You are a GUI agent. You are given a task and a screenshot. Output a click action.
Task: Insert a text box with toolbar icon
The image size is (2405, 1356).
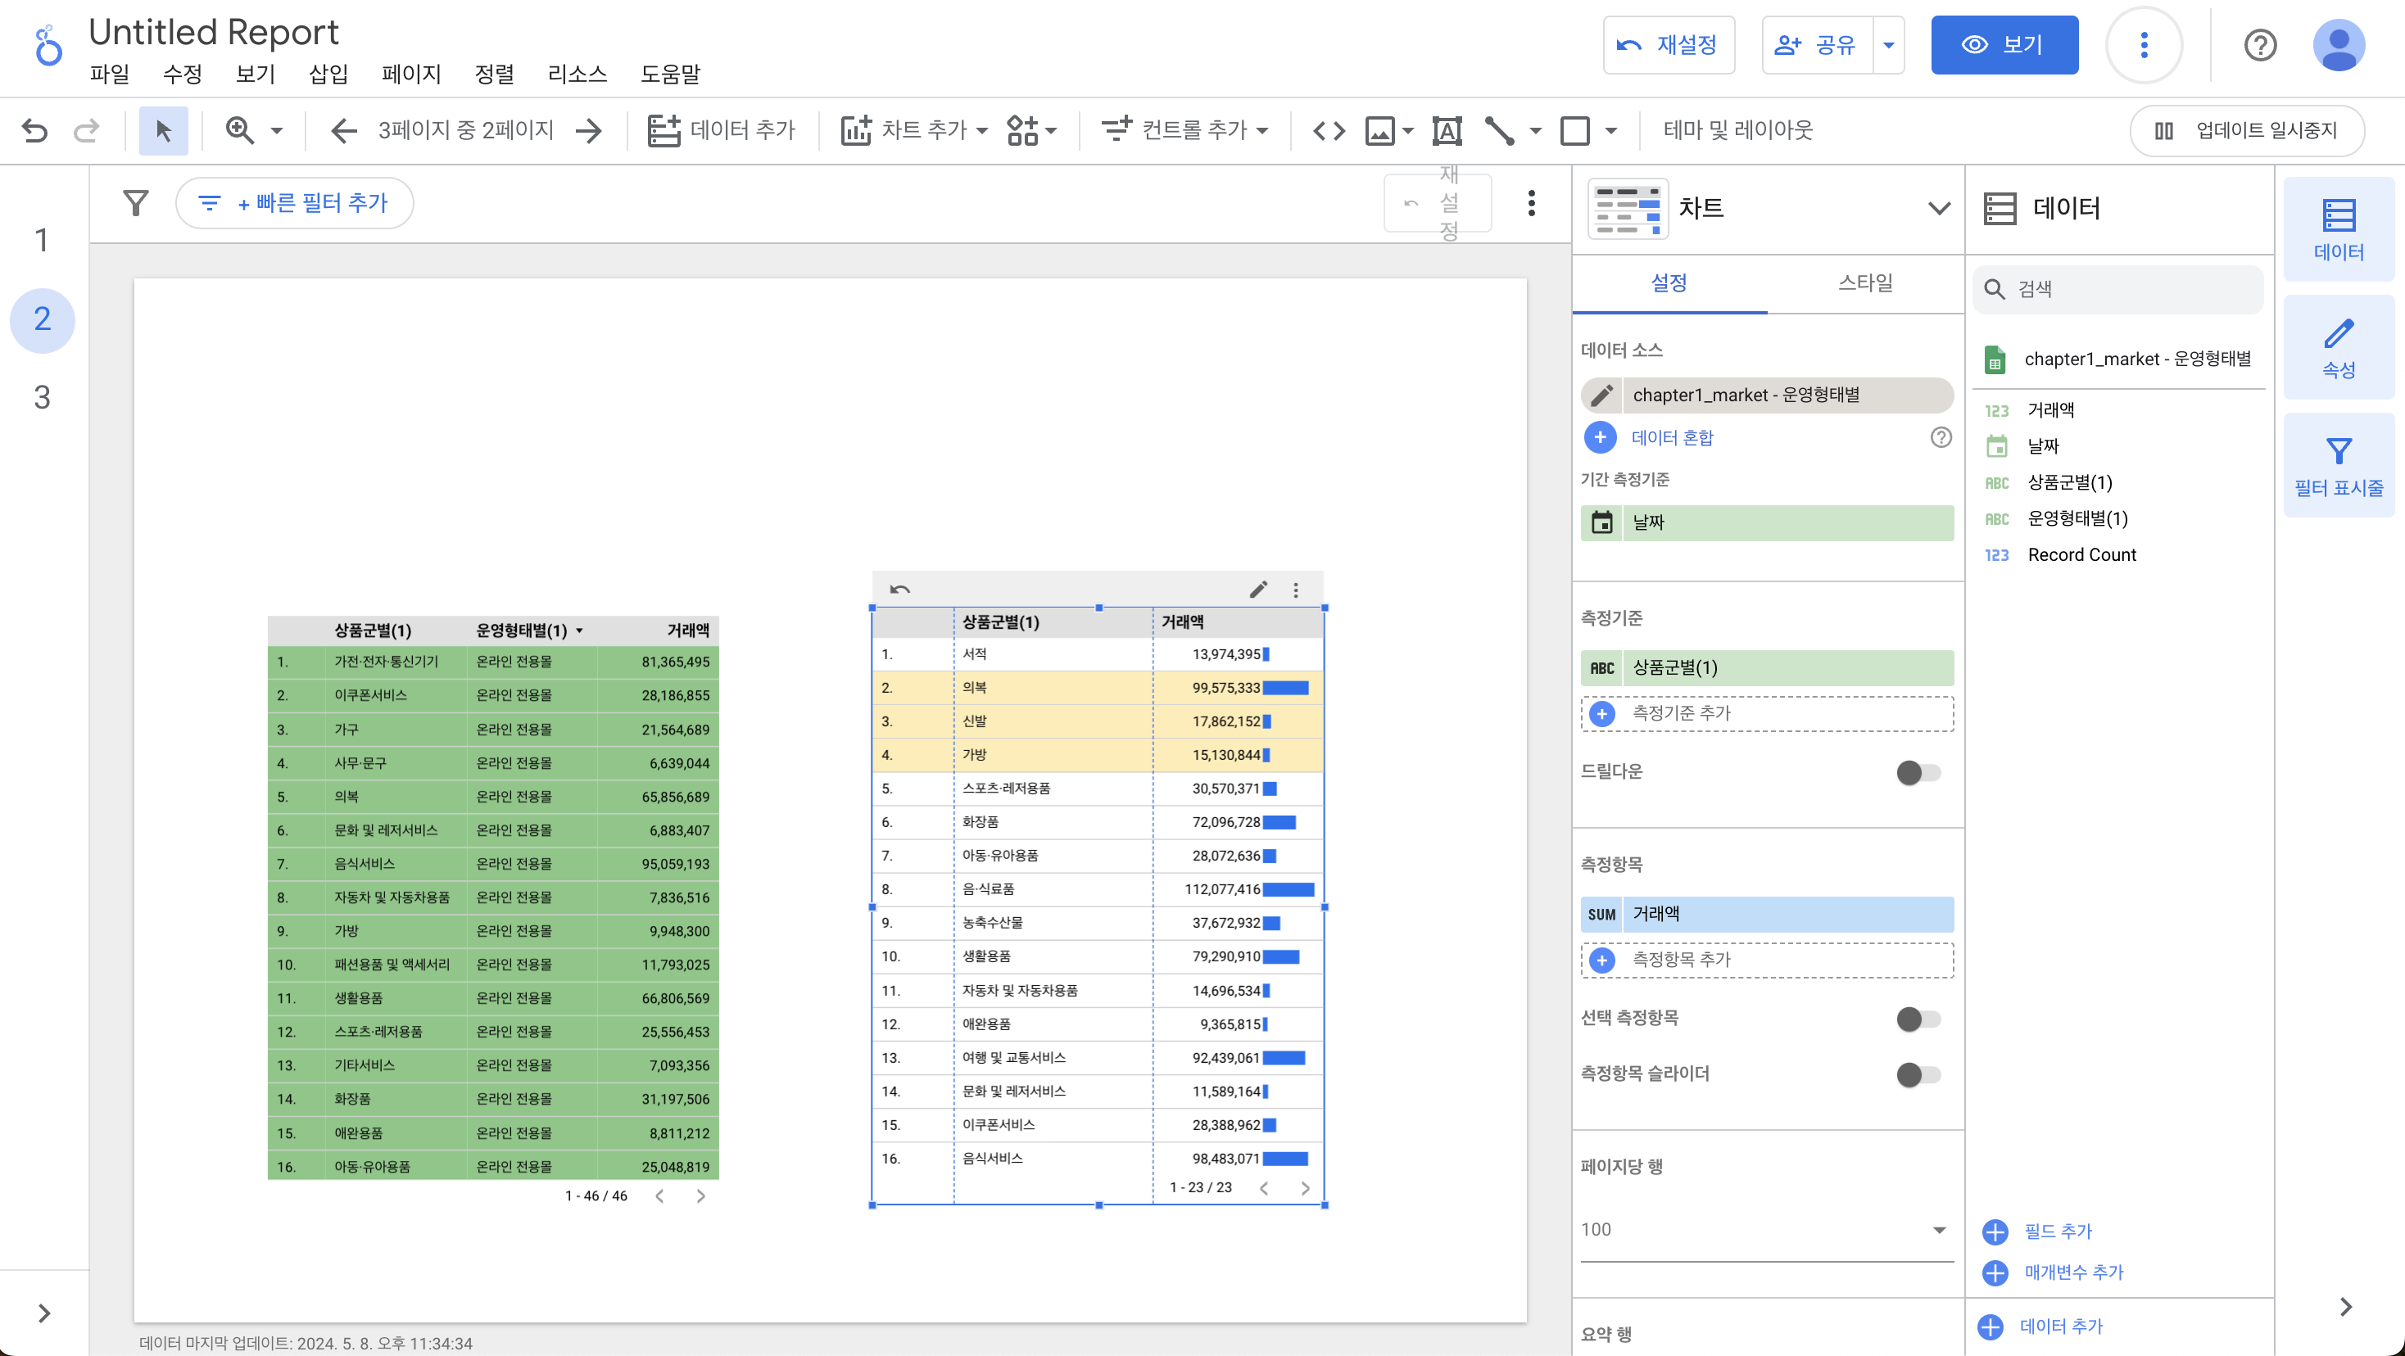[x=1446, y=131]
